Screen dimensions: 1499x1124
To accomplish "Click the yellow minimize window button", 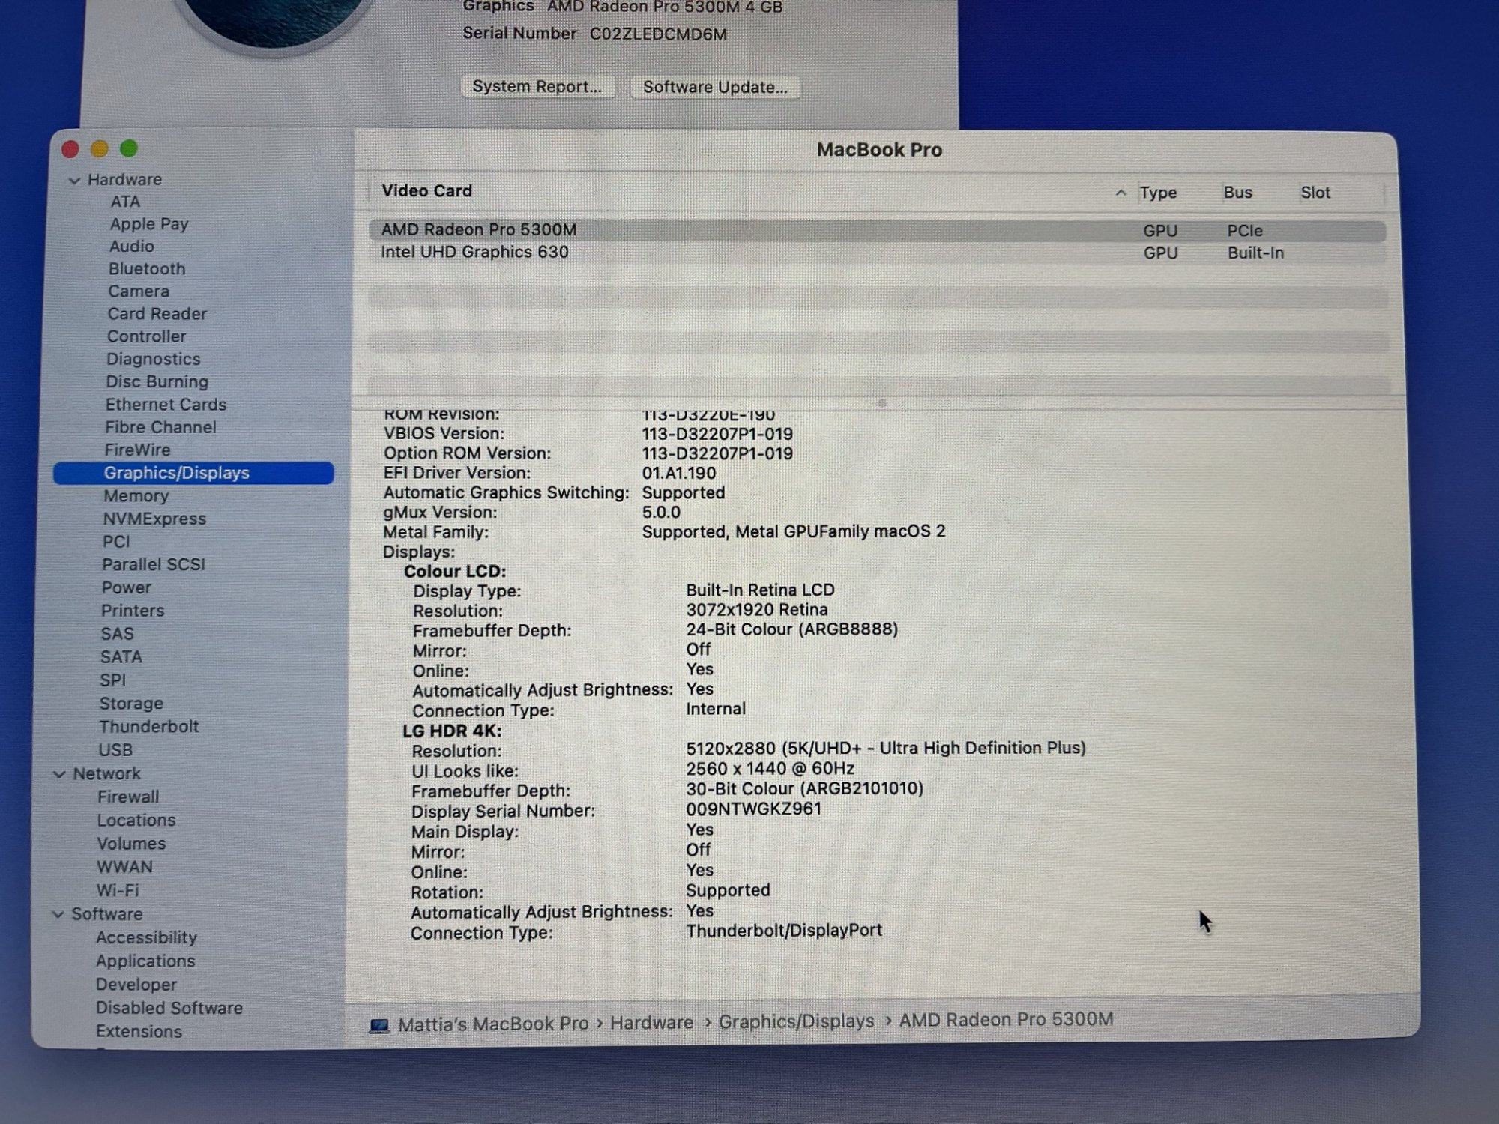I will click(x=100, y=149).
